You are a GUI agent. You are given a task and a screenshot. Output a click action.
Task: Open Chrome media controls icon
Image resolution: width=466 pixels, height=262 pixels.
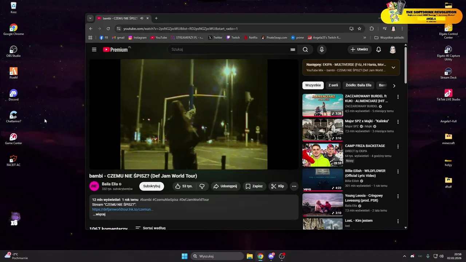coord(384,29)
